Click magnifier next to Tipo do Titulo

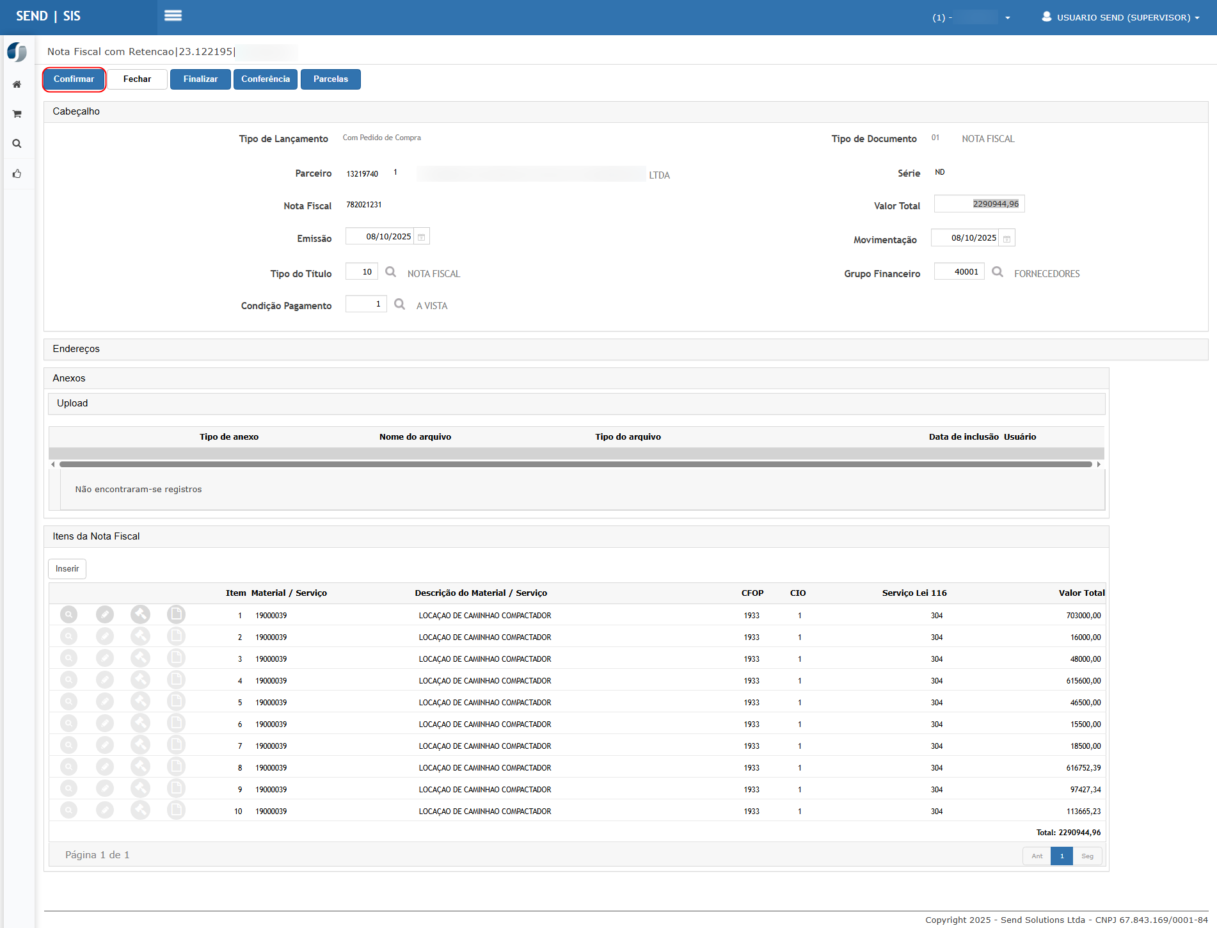[x=390, y=272]
